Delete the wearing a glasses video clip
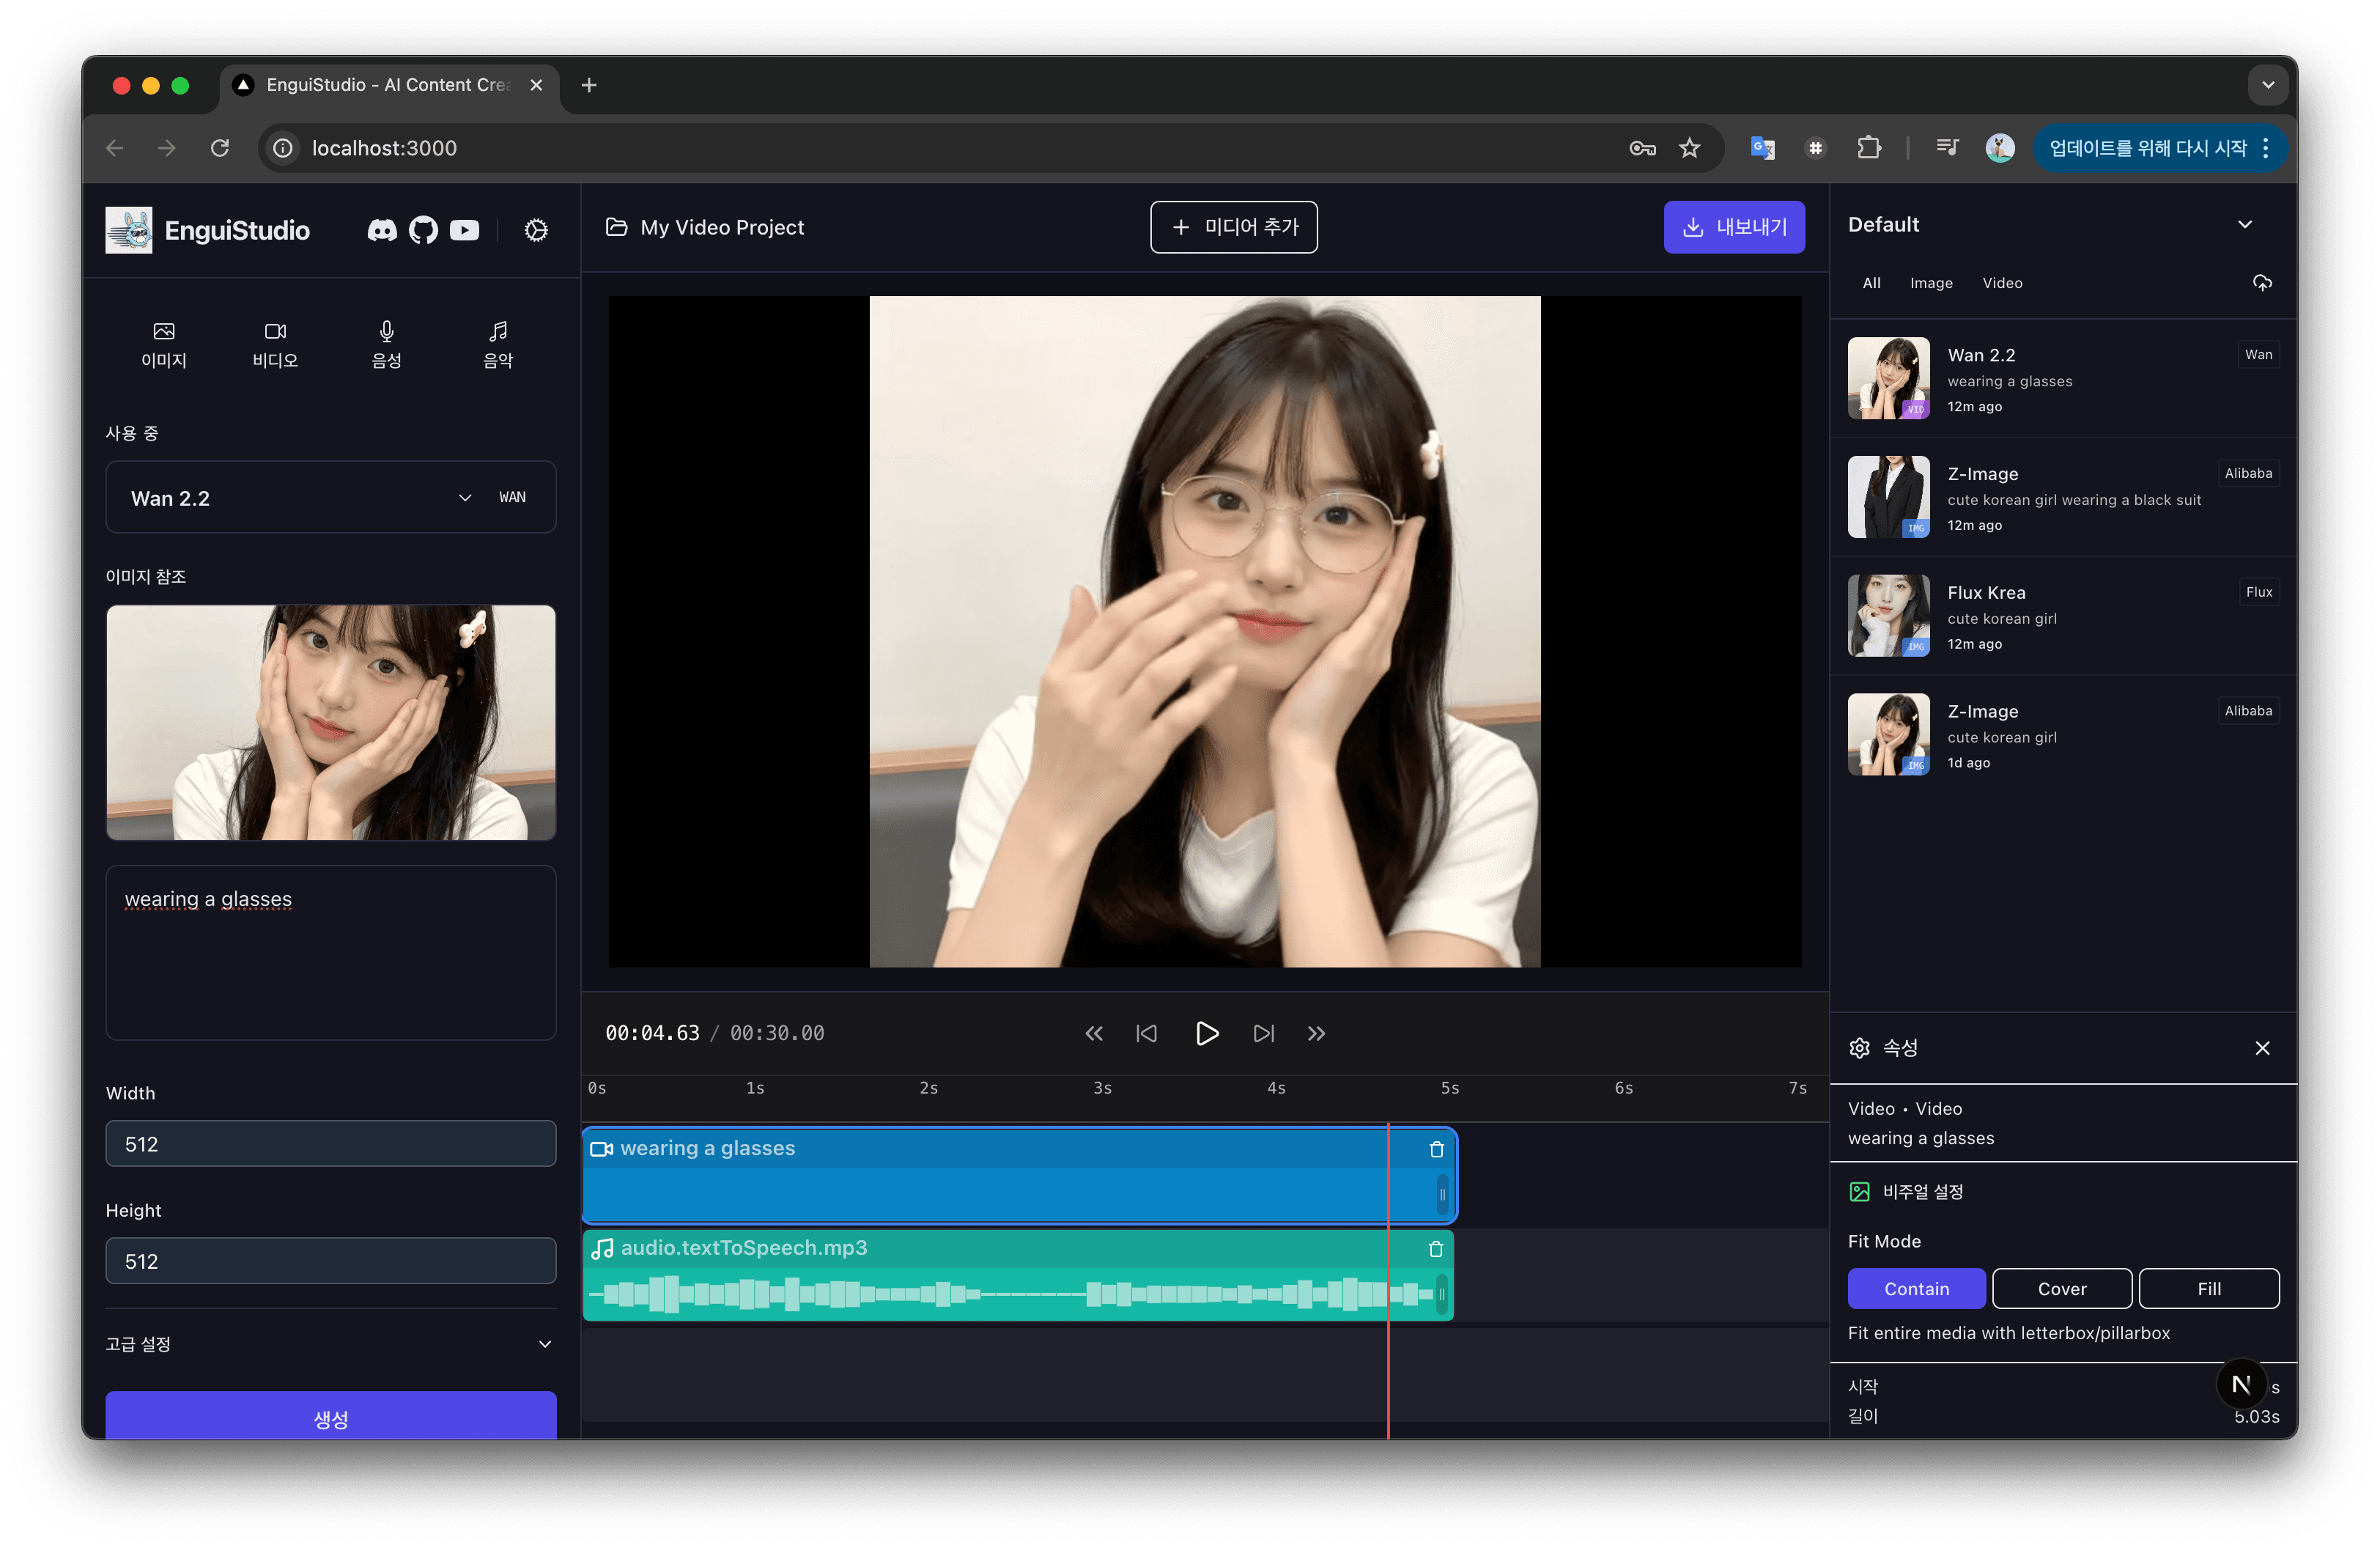 1436,1149
